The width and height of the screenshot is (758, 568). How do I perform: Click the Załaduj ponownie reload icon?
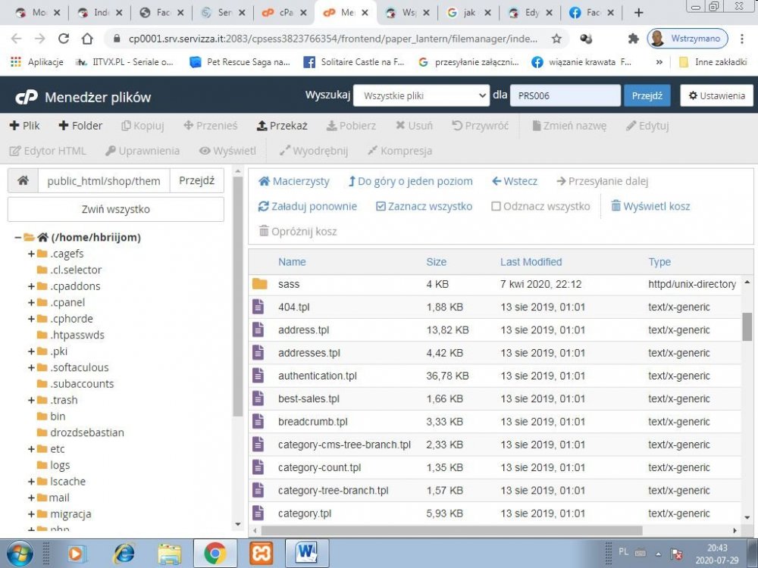point(264,206)
